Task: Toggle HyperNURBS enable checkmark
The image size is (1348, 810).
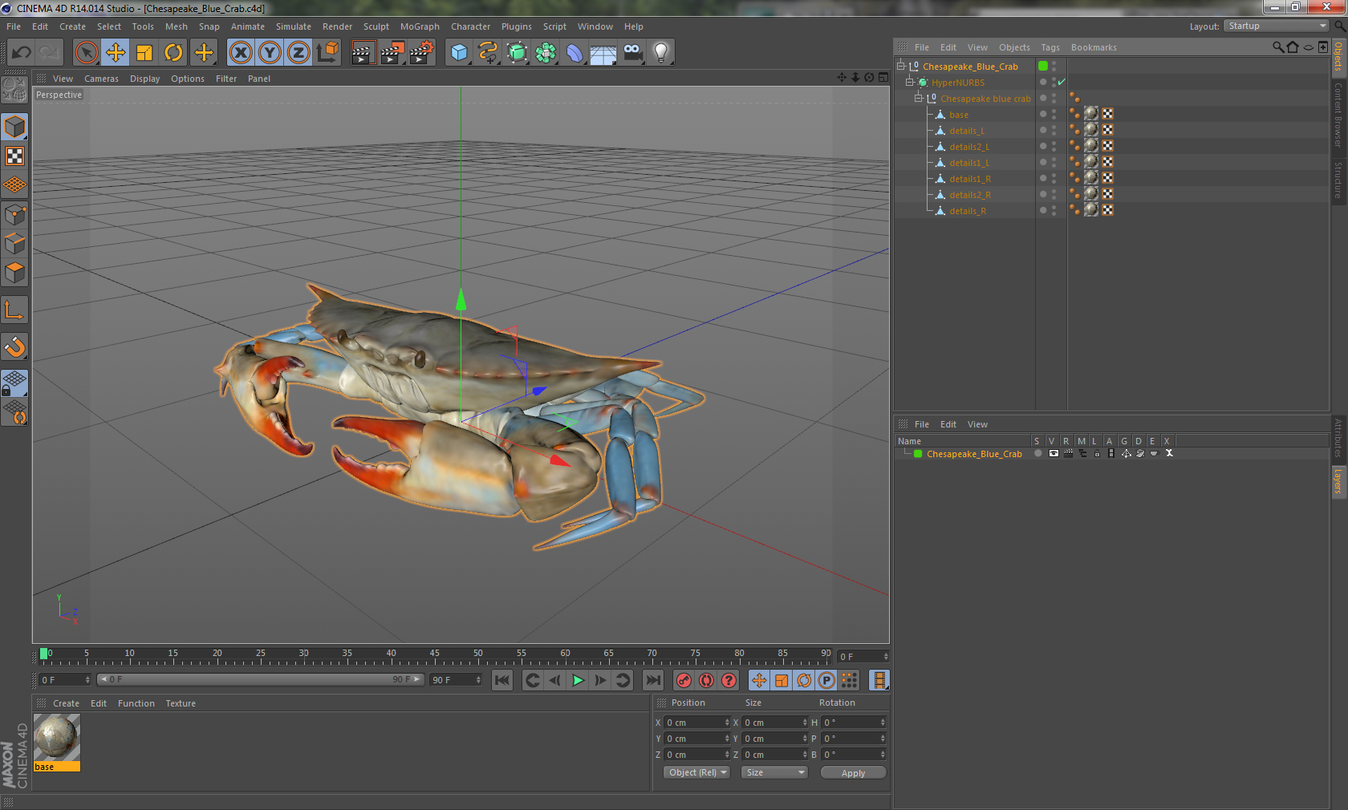Action: 1062,82
